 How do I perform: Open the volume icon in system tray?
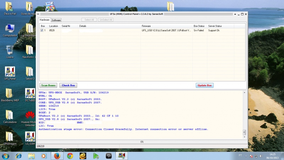point(261,156)
